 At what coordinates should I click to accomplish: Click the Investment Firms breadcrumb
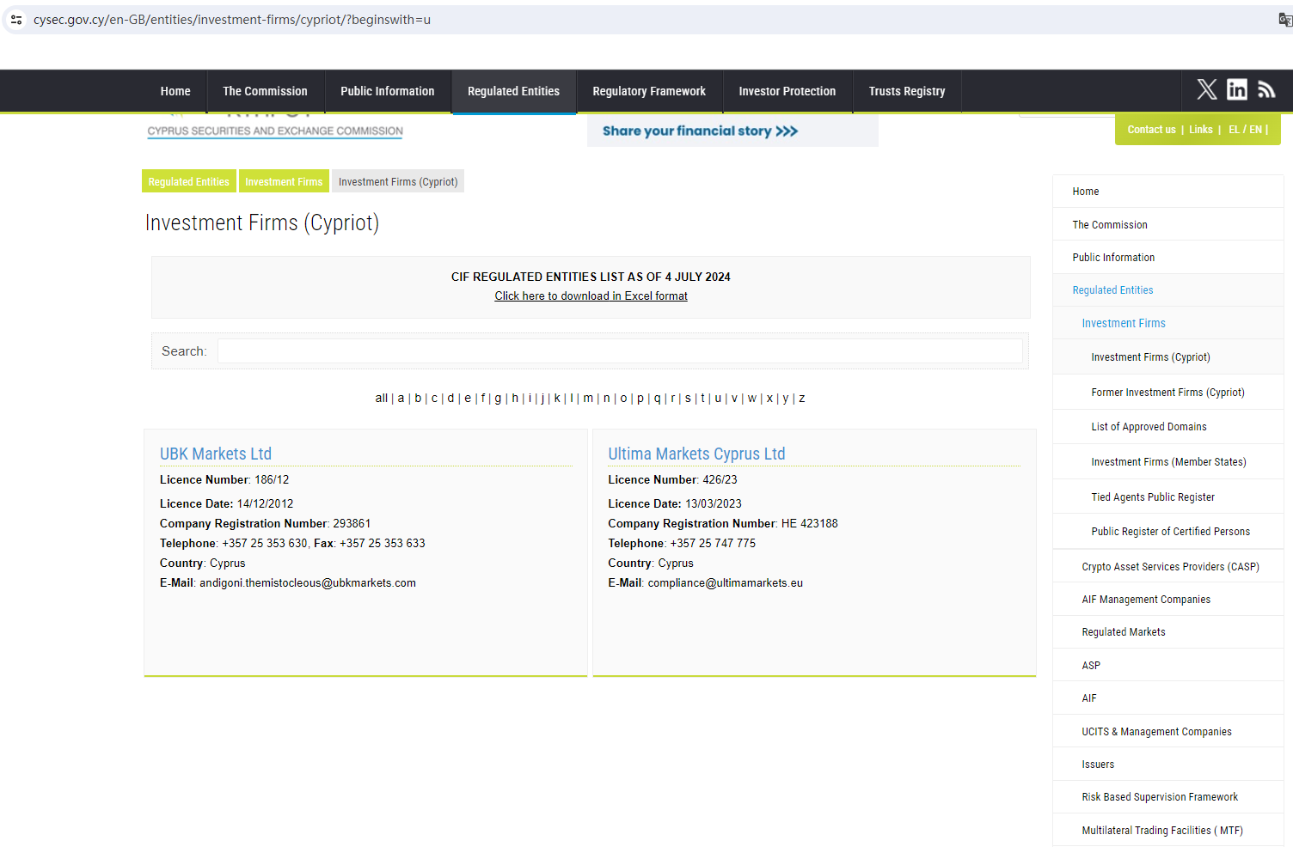coord(284,181)
